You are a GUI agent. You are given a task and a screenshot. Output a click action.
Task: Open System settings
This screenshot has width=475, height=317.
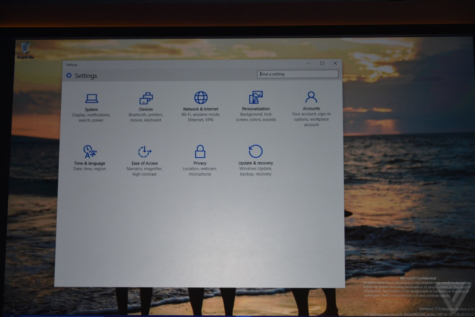[92, 103]
